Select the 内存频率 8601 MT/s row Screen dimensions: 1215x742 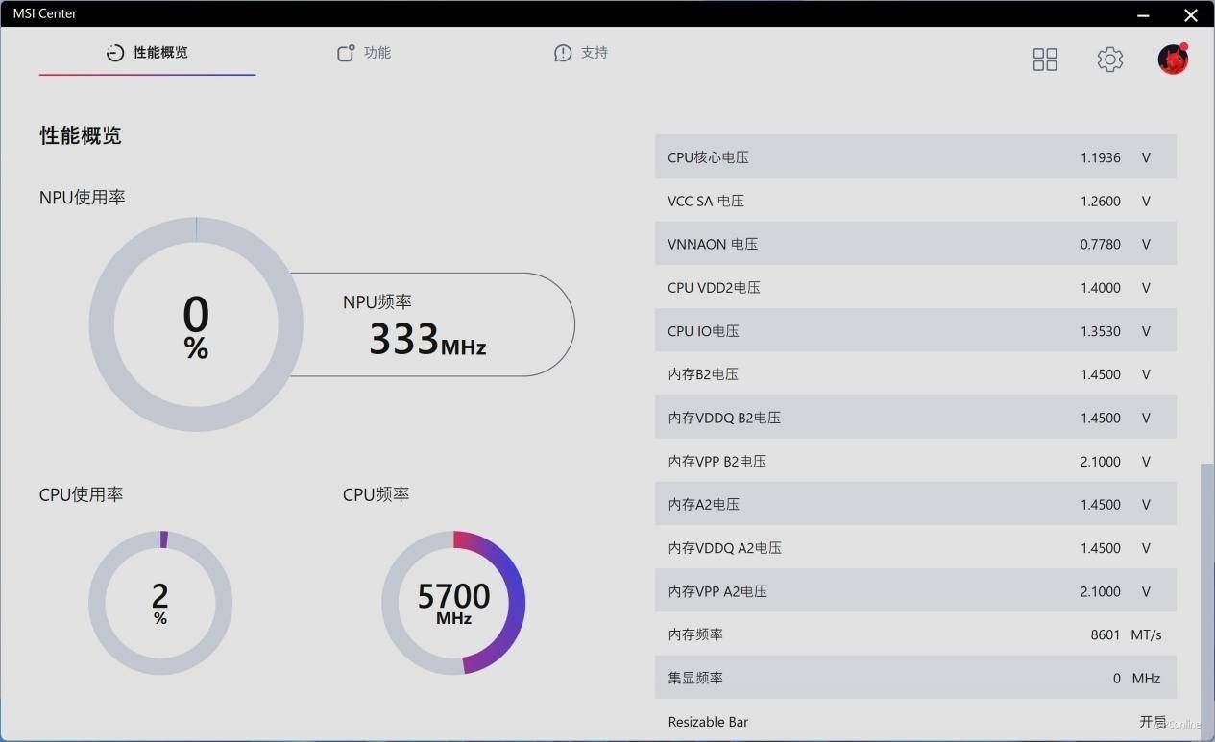pyautogui.click(x=914, y=634)
